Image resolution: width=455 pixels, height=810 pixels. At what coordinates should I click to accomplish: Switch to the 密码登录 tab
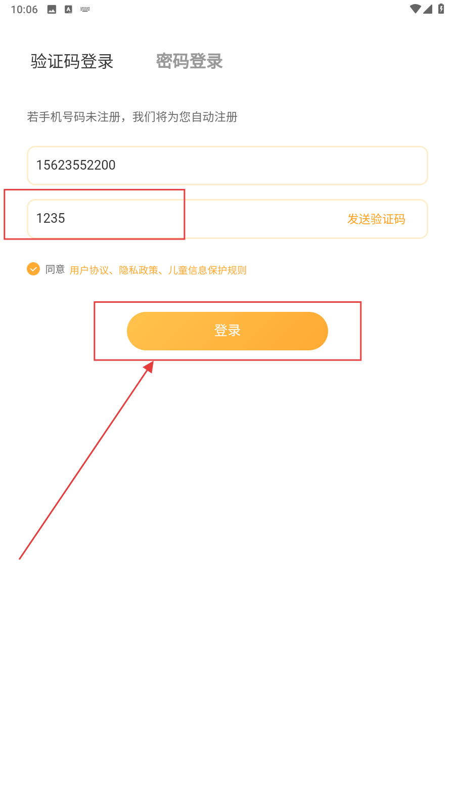click(189, 61)
